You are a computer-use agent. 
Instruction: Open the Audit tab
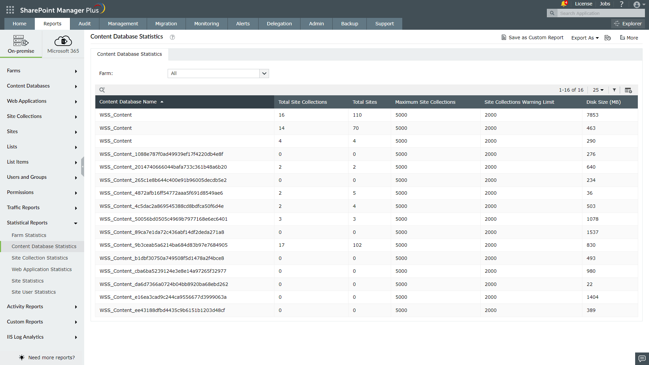pos(85,24)
